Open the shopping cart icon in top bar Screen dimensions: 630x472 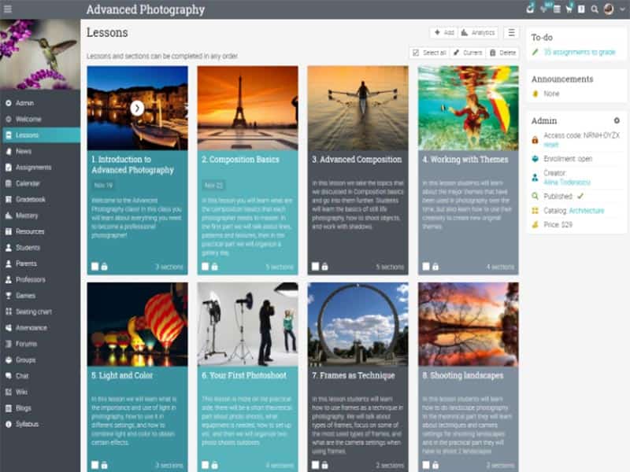pyautogui.click(x=569, y=9)
